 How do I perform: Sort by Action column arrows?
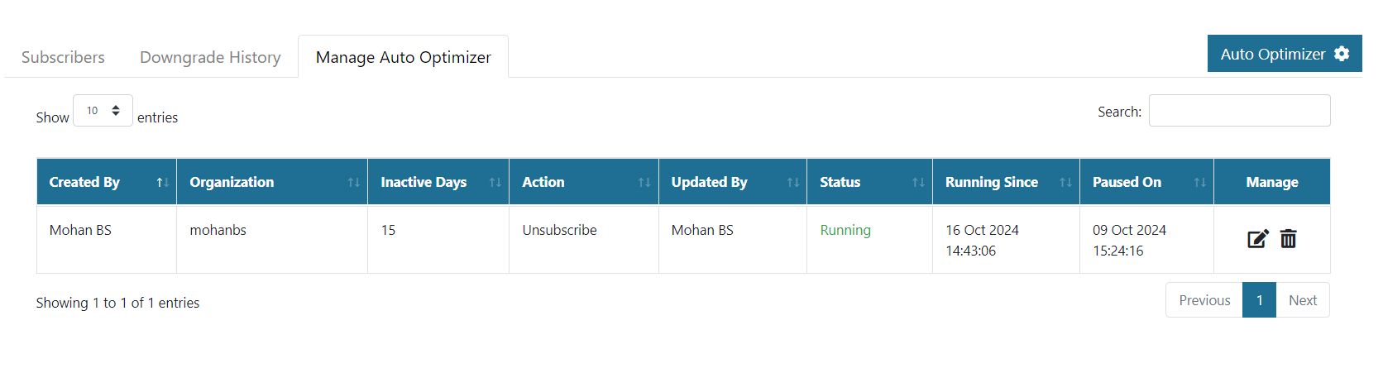[644, 183]
